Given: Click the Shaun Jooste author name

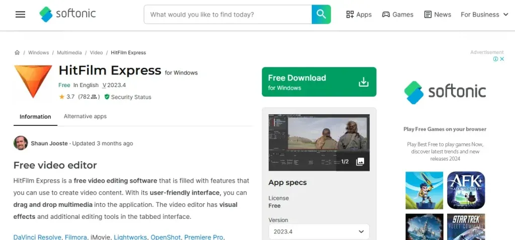Looking at the screenshot, I should tap(49, 143).
